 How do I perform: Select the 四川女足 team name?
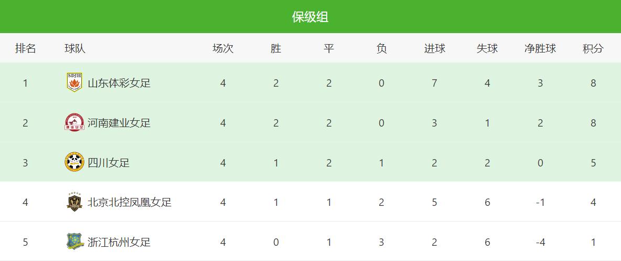(x=109, y=163)
